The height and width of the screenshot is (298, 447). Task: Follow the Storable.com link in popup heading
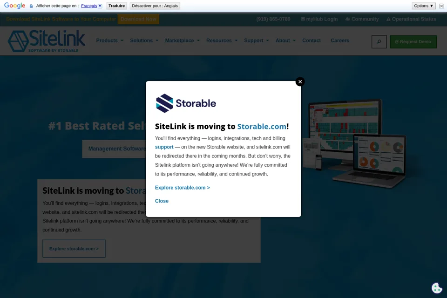(x=262, y=126)
